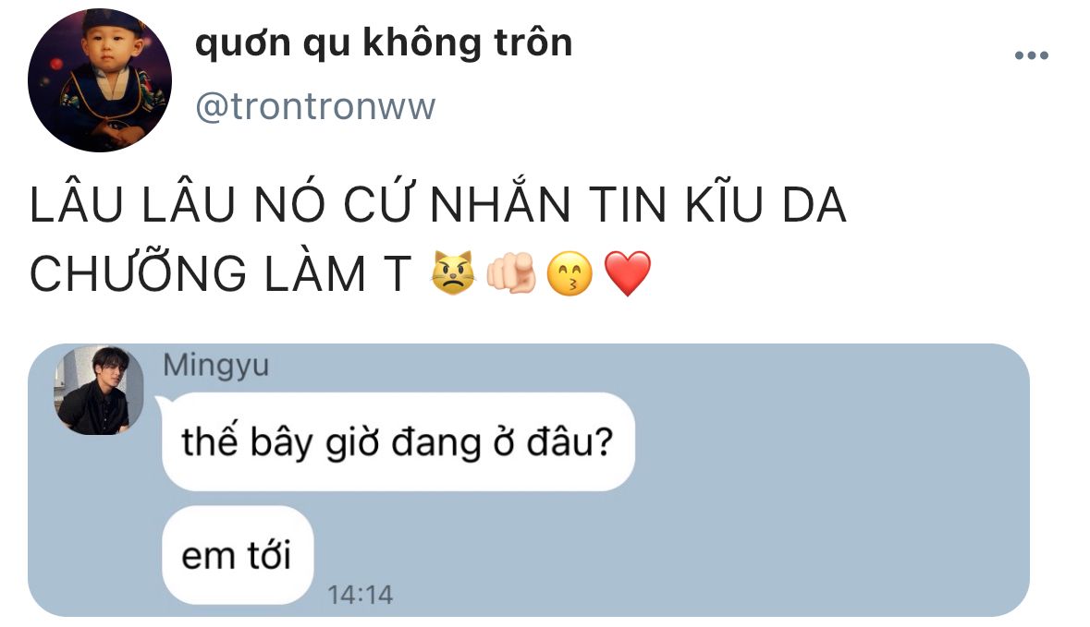Viewport: 1090px width, 627px height.
Task: Click the first tweet text line starting LÂU LÂU
Action: [438, 204]
